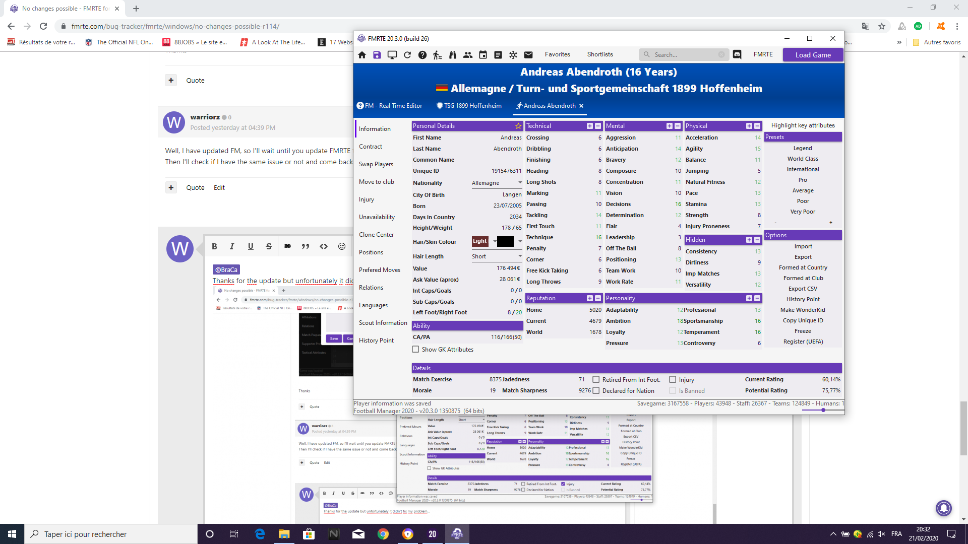Open the Nationality dropdown showing Allemagne
Image resolution: width=968 pixels, height=544 pixels.
click(x=497, y=183)
